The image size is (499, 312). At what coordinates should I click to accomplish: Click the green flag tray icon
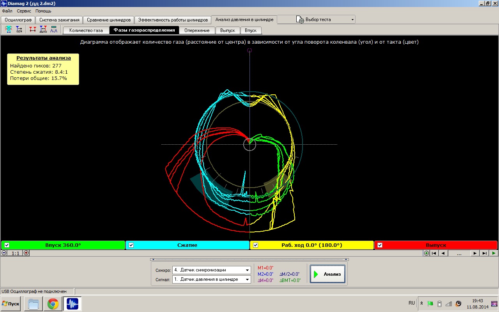tap(430, 303)
